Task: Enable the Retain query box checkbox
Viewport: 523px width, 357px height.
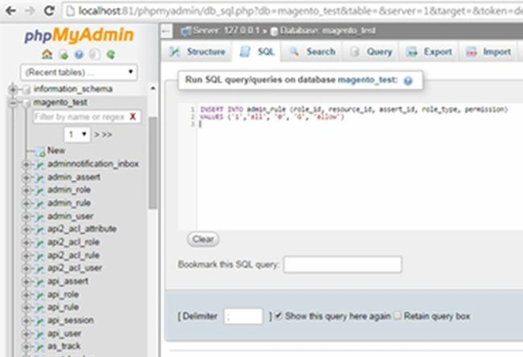Action: point(397,315)
